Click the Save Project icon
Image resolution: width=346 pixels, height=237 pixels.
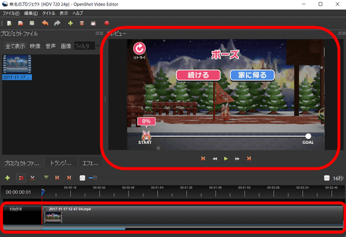click(32, 23)
